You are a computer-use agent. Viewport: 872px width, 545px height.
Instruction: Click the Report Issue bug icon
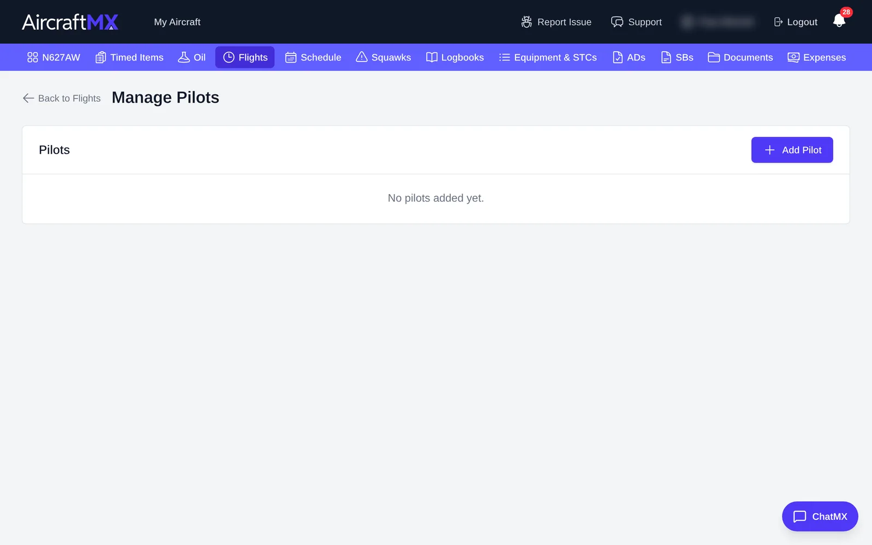pos(526,22)
